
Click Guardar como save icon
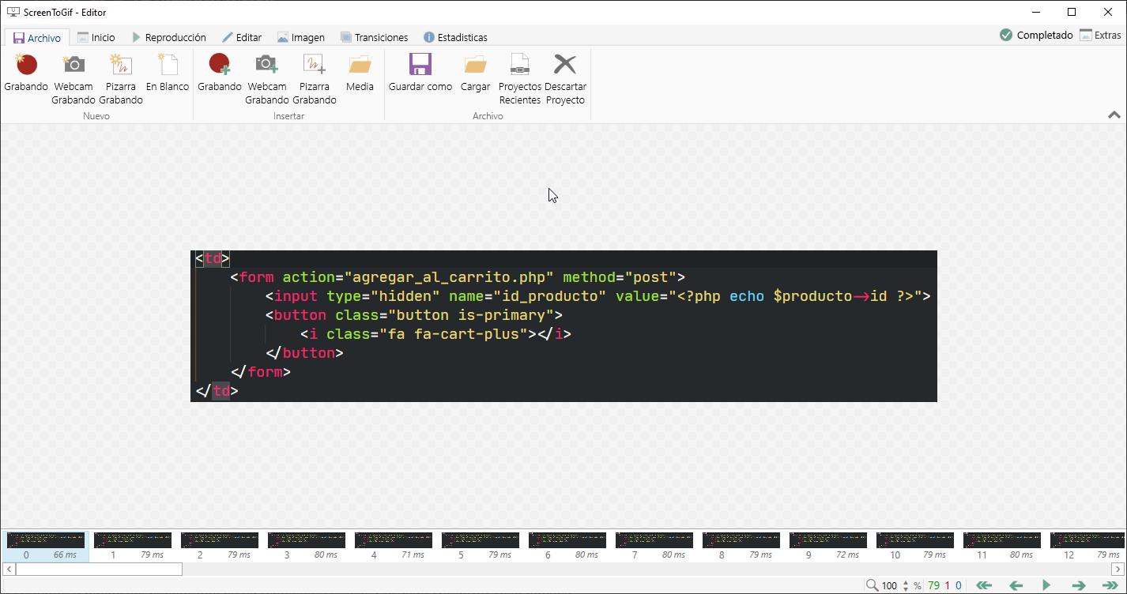point(420,73)
